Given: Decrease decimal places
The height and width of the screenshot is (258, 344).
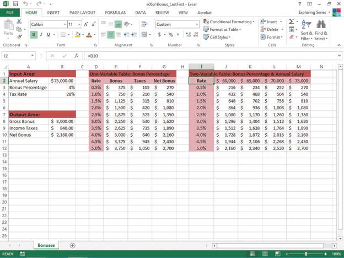Looking at the screenshot, I should coord(196,34).
